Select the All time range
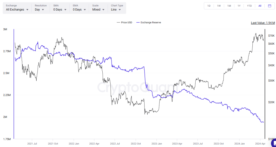Screen dimensions: 276x147 [x=260, y=6]
